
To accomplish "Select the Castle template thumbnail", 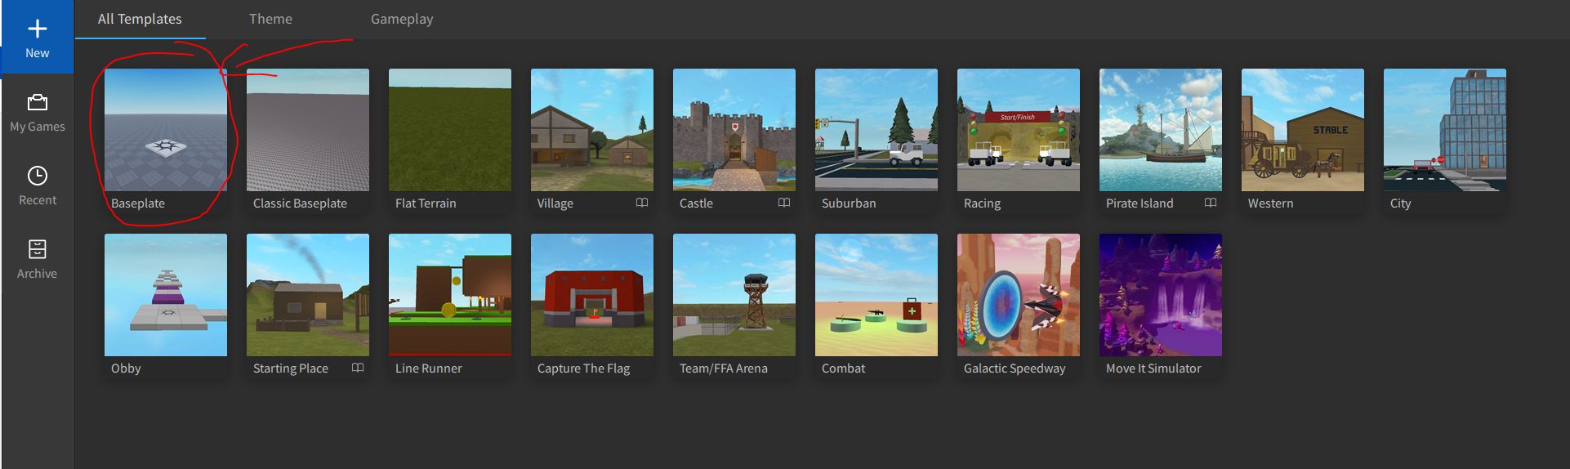I will click(x=734, y=130).
